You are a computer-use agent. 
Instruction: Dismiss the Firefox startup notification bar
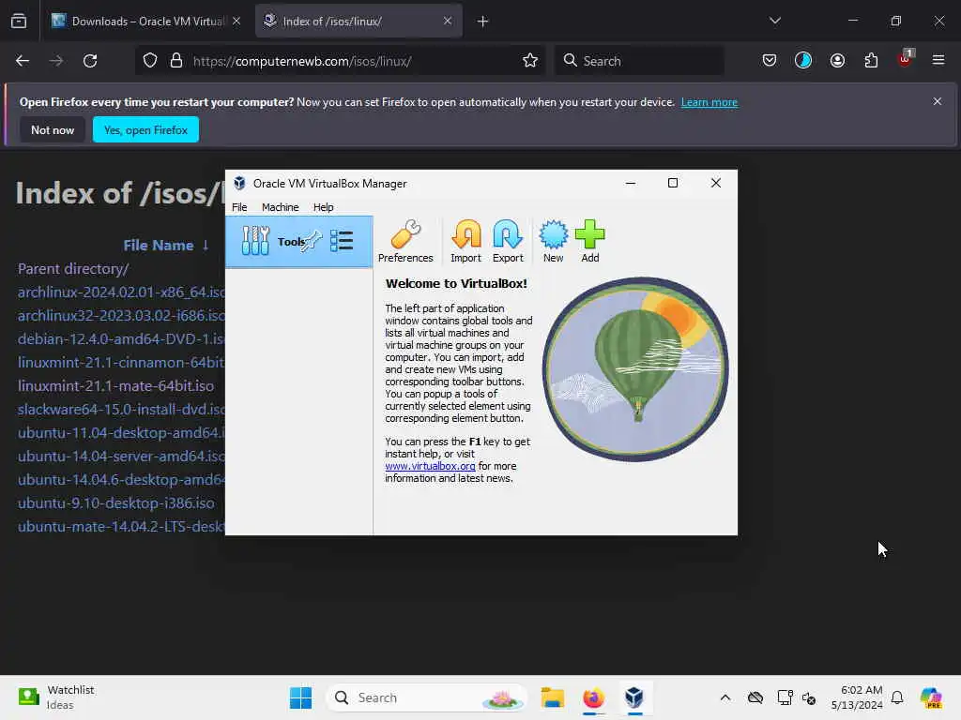click(938, 101)
